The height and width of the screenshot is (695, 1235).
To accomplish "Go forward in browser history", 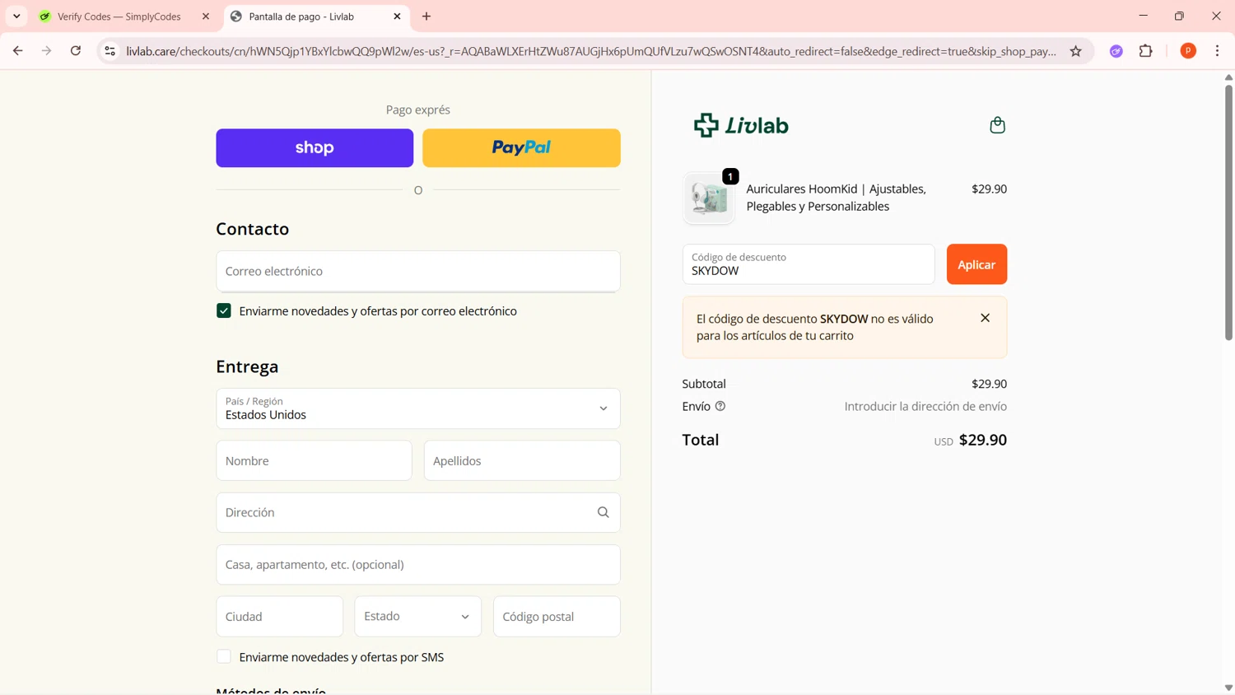I will 47,51.
